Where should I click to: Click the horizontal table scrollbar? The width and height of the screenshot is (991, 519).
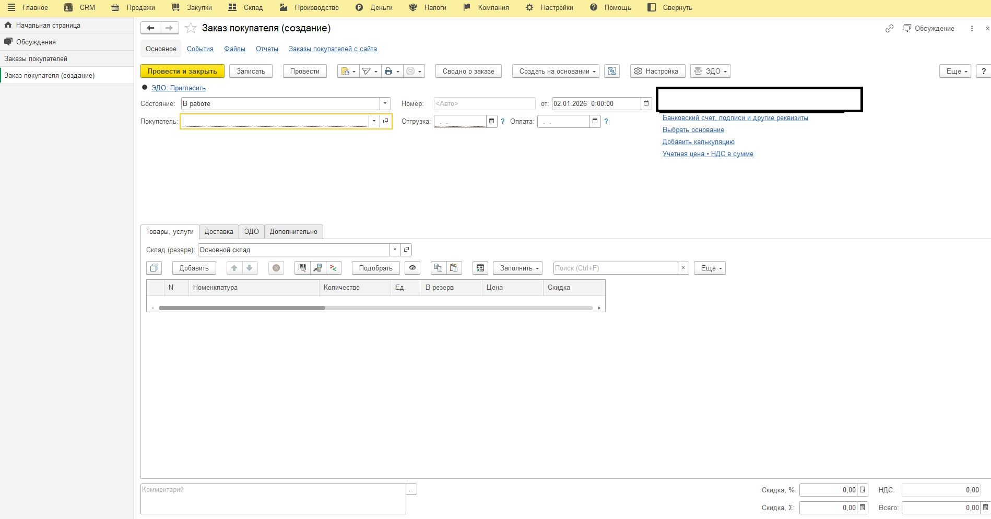(242, 308)
